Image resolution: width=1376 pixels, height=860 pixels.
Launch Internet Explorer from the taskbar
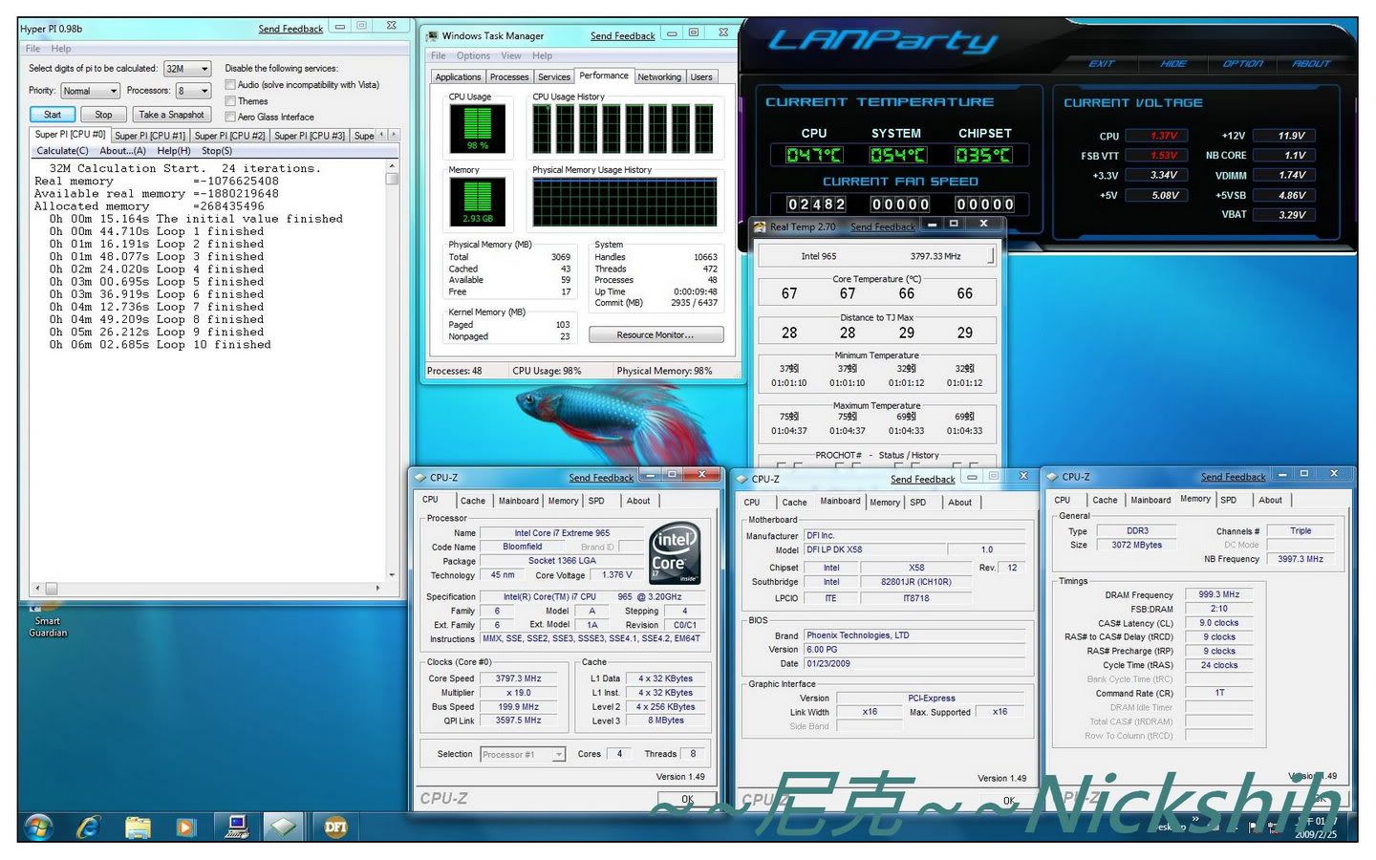point(89,827)
